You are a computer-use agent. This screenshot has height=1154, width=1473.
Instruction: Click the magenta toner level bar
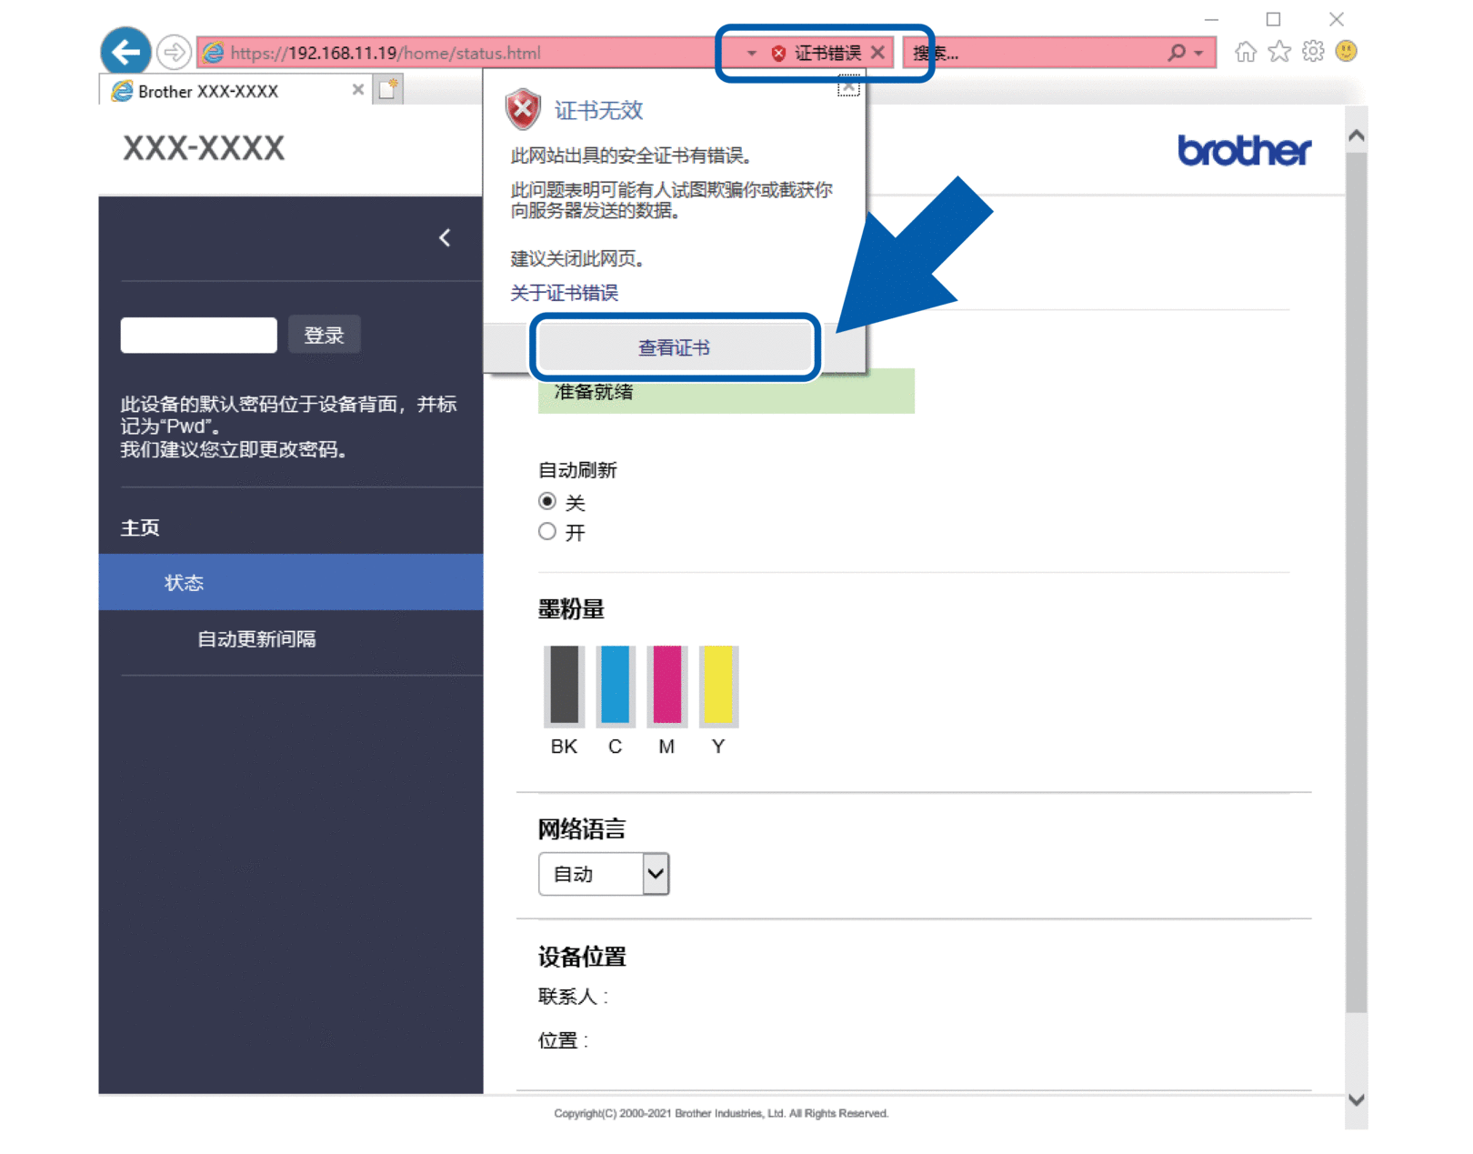(666, 686)
